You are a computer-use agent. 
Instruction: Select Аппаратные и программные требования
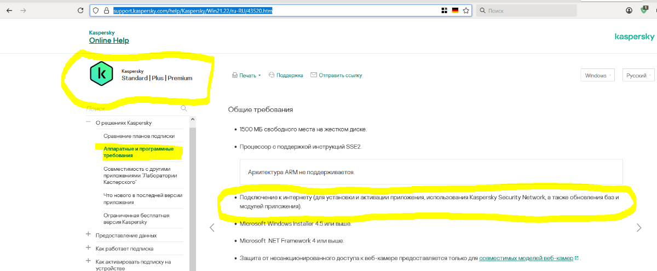click(x=139, y=152)
